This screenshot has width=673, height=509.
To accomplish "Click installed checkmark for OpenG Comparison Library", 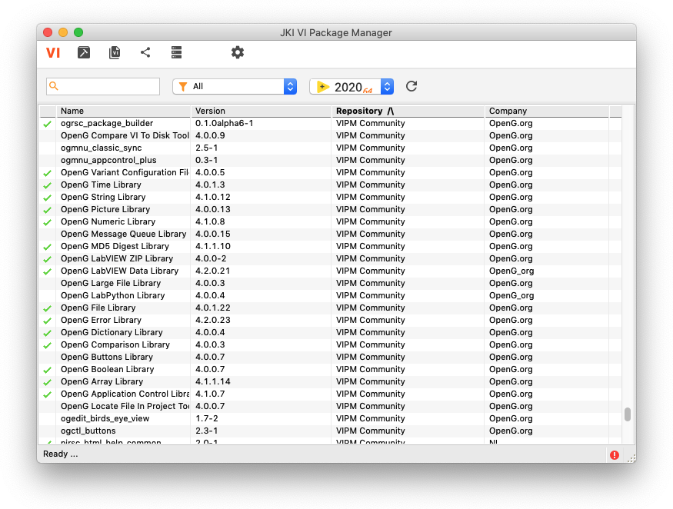I will tap(47, 345).
